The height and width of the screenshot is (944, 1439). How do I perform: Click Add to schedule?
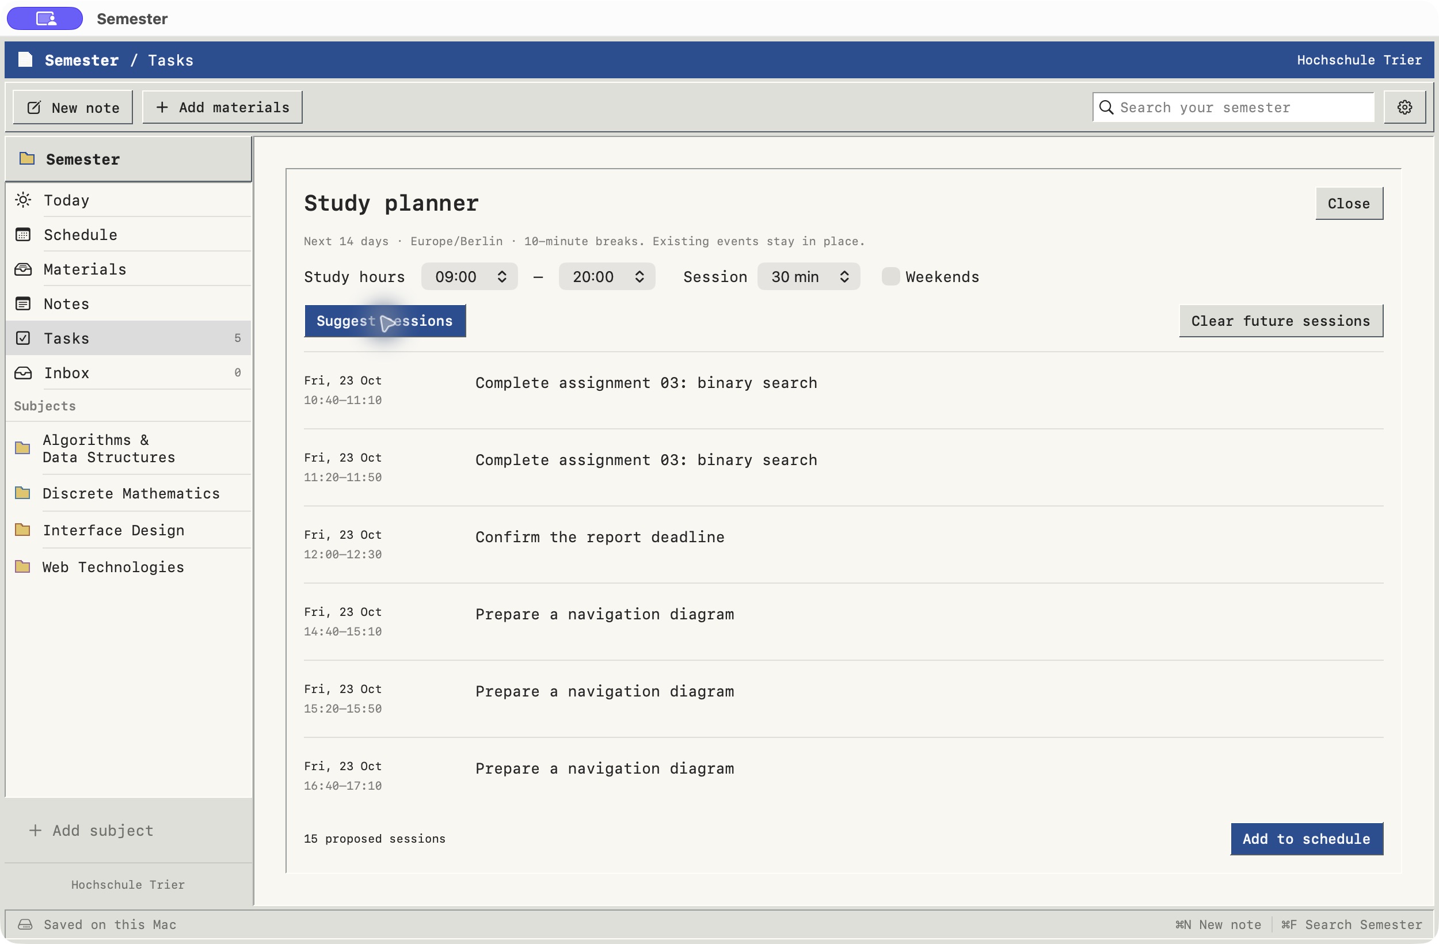pos(1306,838)
